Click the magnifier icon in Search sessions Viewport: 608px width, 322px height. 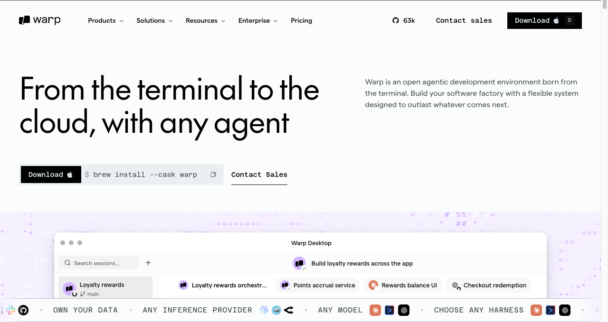pyautogui.click(x=67, y=263)
